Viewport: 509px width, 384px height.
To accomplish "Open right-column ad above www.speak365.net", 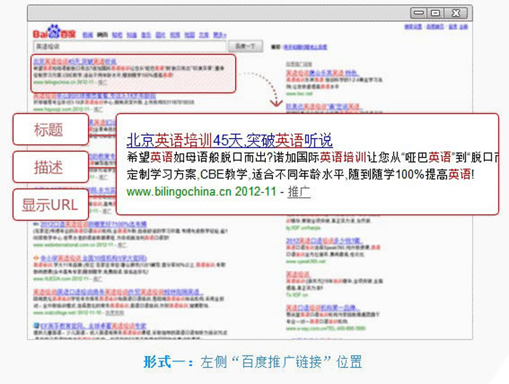I will point(323,241).
